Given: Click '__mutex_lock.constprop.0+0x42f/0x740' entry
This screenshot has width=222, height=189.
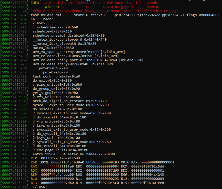Looking at the screenshot, I should point(70,40).
